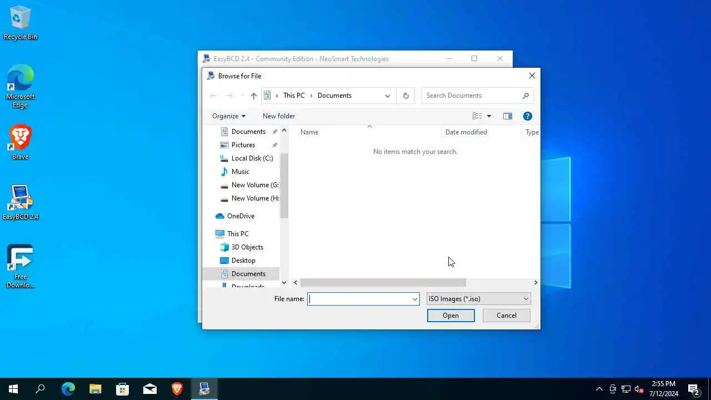Open Brave desktop shortcut

(x=21, y=142)
